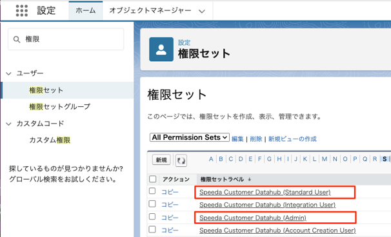Click the アクション column header

point(176,179)
